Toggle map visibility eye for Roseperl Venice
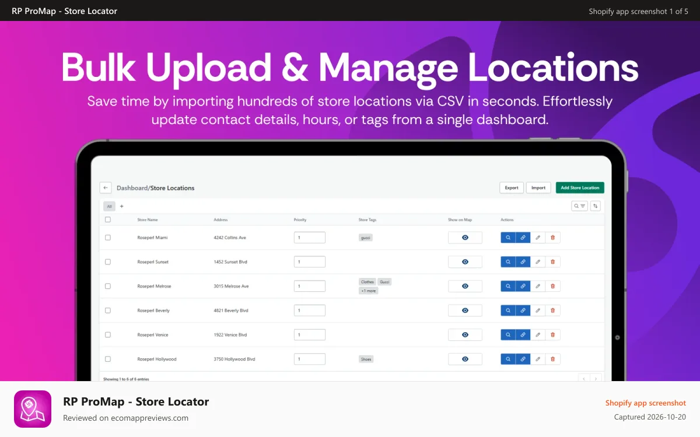The image size is (700, 437). click(x=465, y=335)
